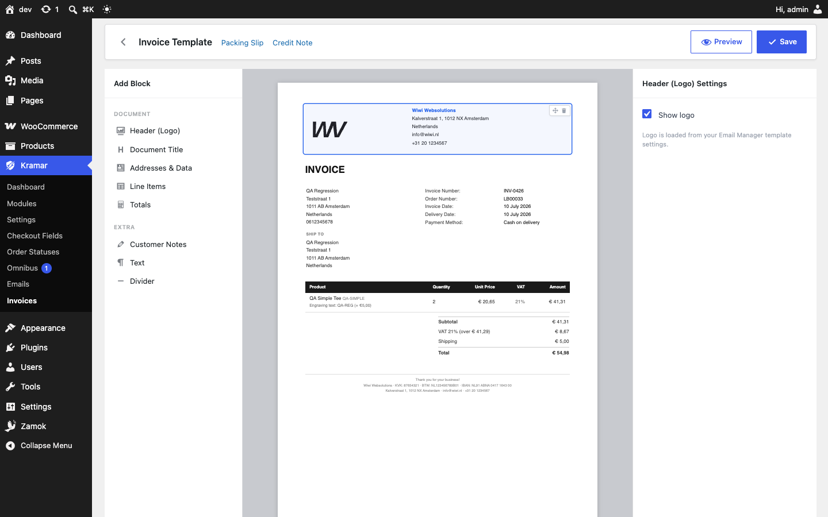
Task: Click the Tools wrench icon
Action: coord(10,387)
